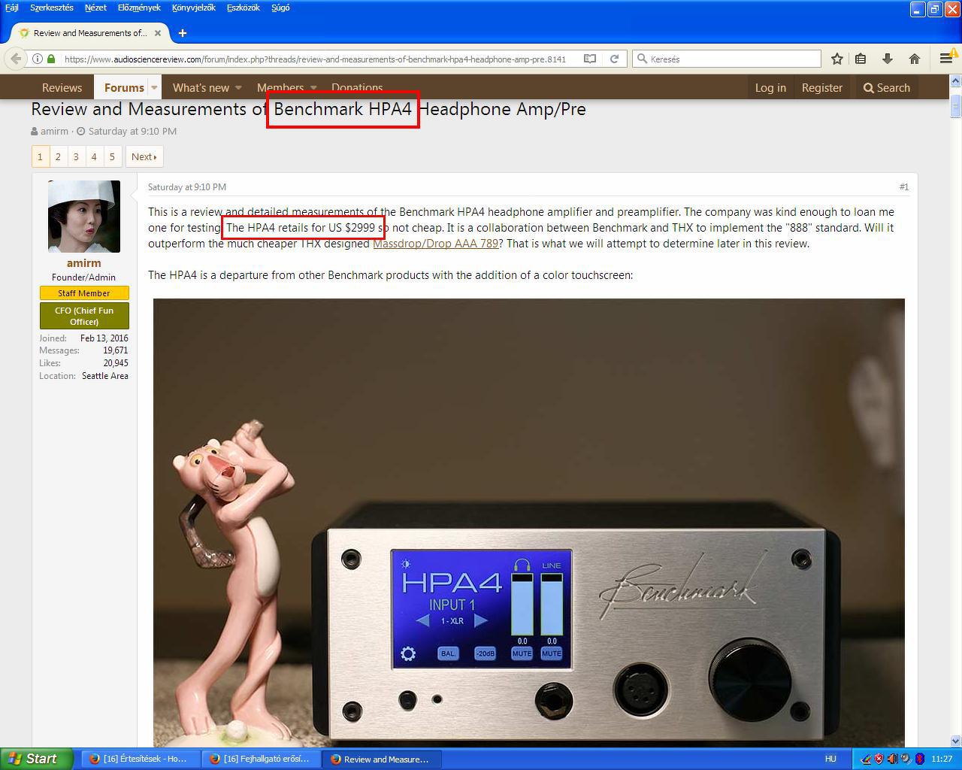The image size is (962, 770).
Task: Open the Downloads arrow panel
Action: [x=888, y=59]
